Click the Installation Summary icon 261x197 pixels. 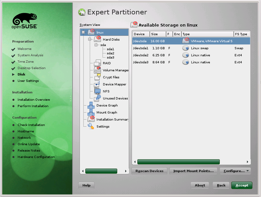point(91,119)
